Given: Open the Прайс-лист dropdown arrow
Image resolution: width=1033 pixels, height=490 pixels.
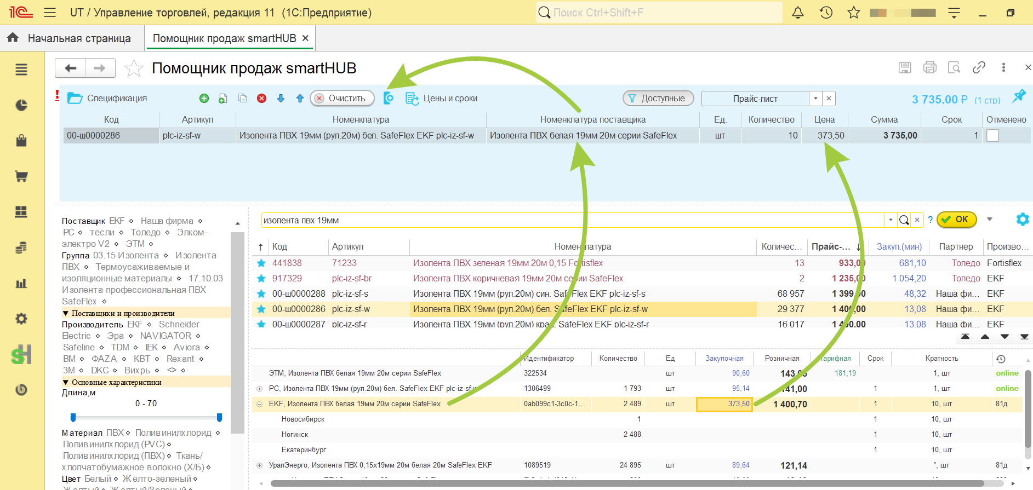Looking at the screenshot, I should [815, 99].
